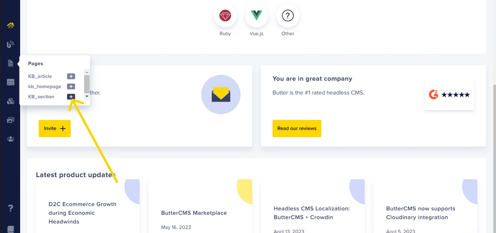Add a new KB_section page
496x233 pixels.
click(x=71, y=97)
